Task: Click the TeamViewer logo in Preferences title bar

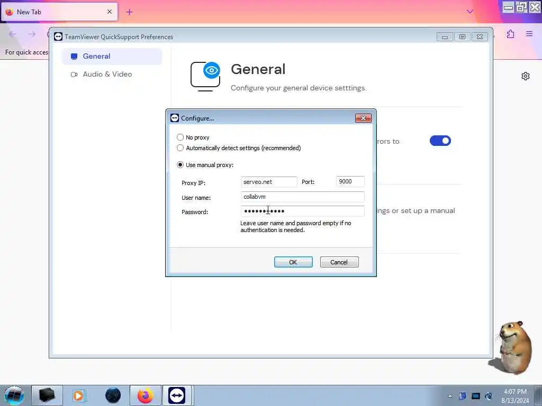Action: pos(58,36)
